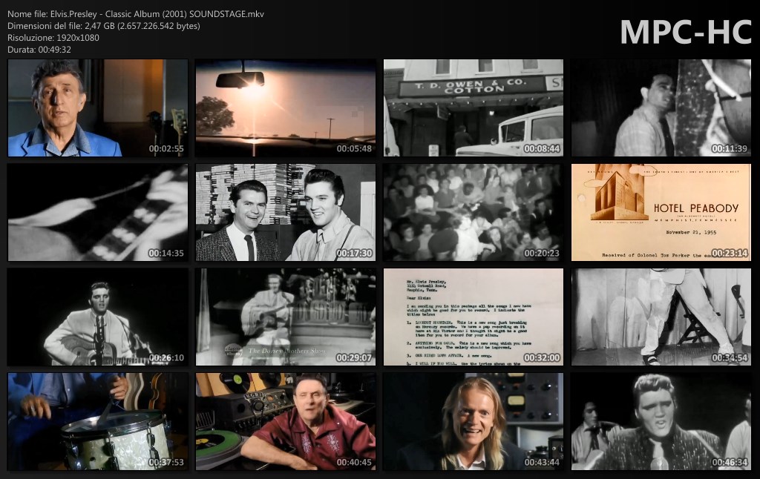Open the Hotel Peabody letterhead thumbnail
Screen dimensions: 760x479
(661, 213)
